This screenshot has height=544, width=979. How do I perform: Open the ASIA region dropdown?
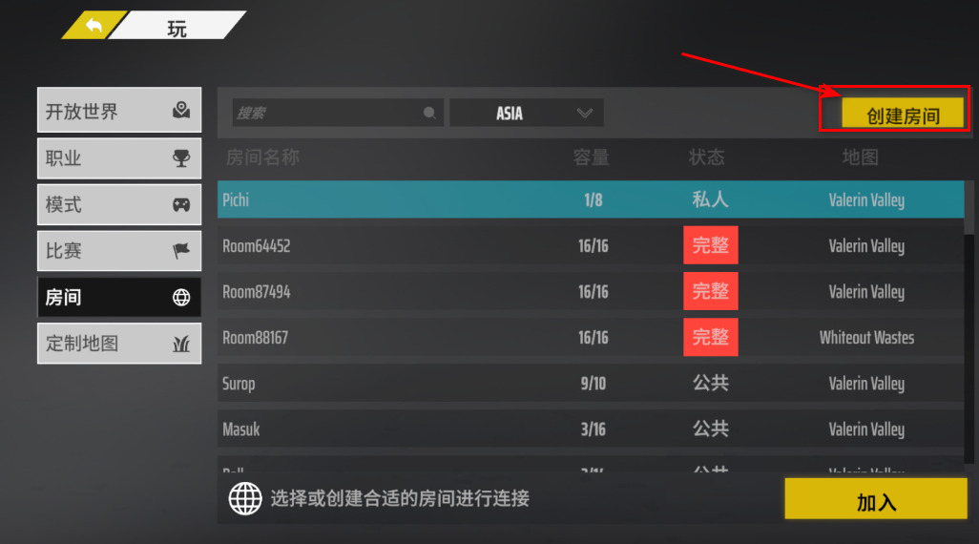(527, 113)
